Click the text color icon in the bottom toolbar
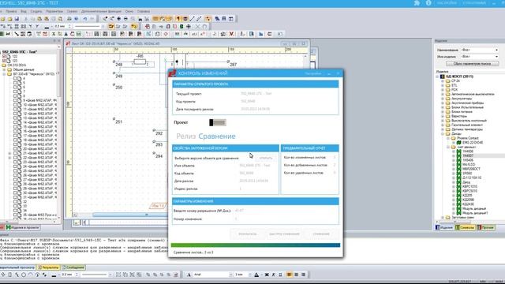The image size is (505, 284). coord(256,275)
